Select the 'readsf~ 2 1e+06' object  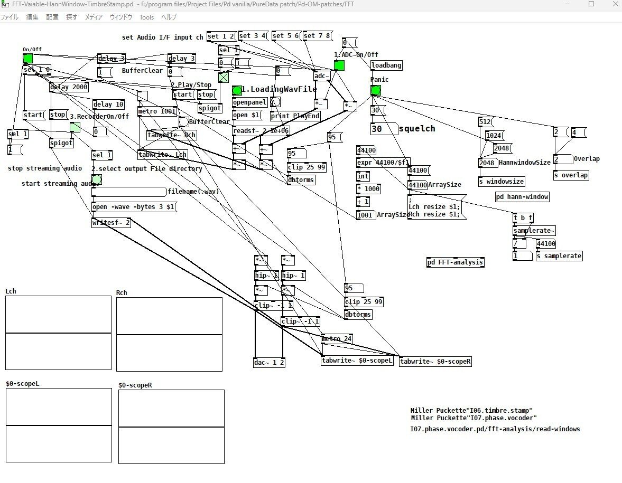click(261, 131)
